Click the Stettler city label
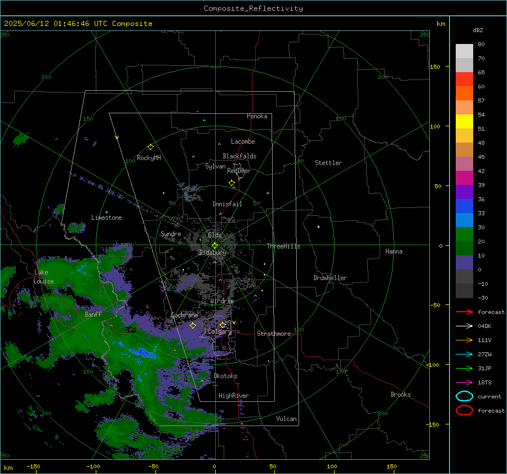This screenshot has height=474, width=507. point(328,163)
